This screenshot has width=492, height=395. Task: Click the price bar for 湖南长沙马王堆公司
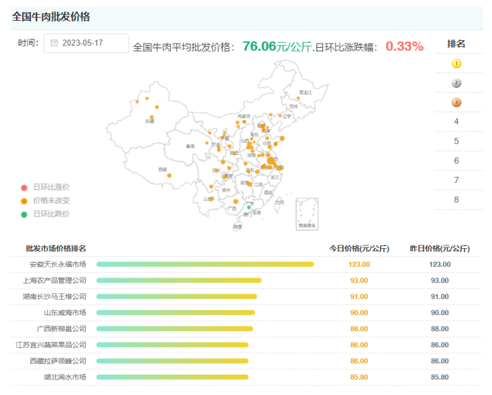pos(176,296)
